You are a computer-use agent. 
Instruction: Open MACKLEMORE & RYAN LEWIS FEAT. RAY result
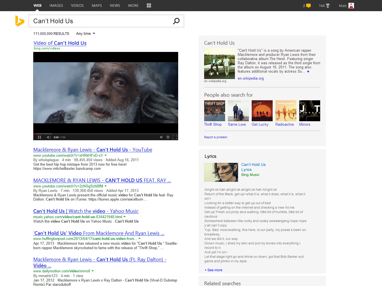(x=102, y=180)
